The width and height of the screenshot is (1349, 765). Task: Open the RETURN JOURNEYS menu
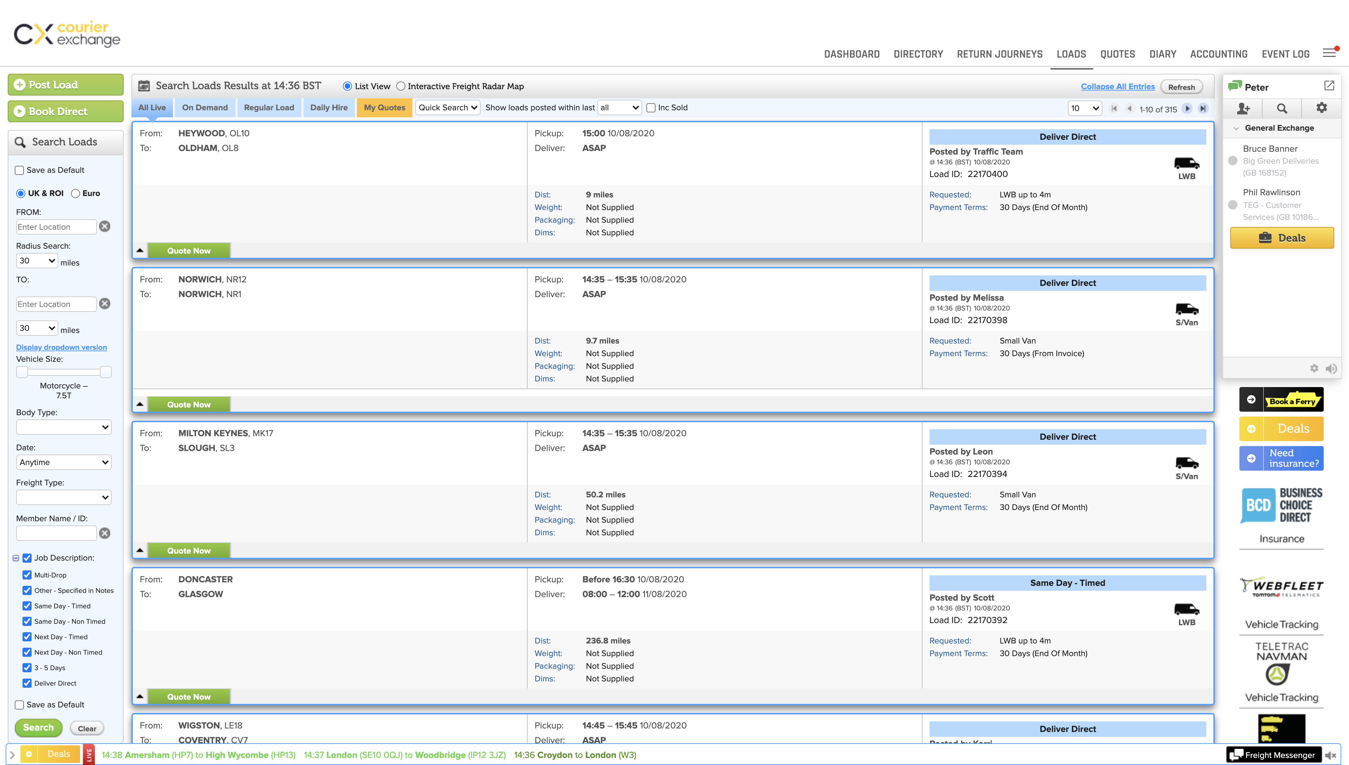999,54
